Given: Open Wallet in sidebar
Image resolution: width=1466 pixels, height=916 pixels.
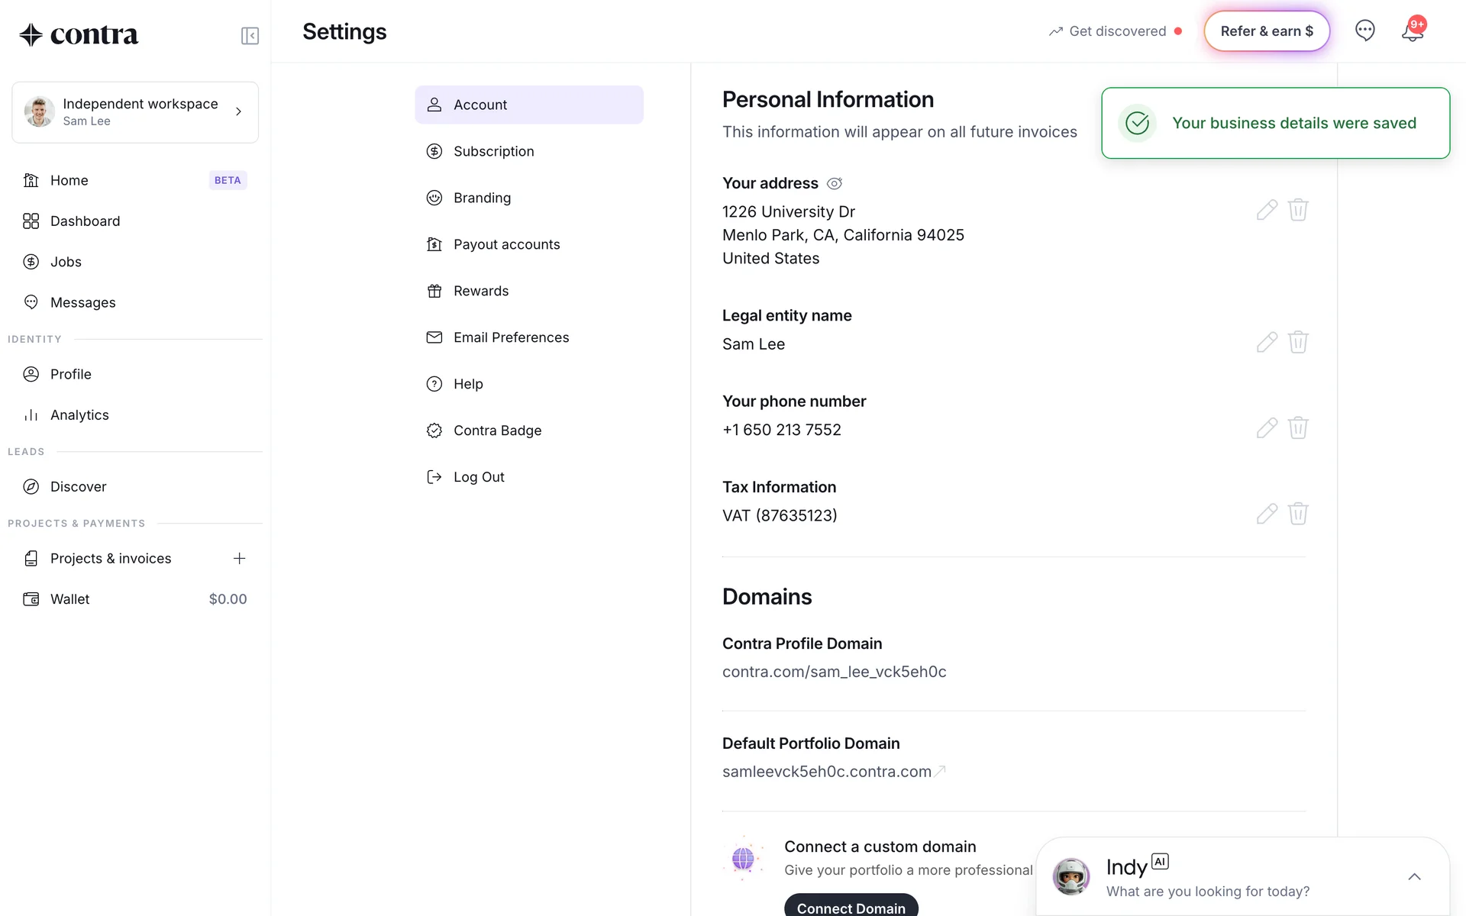Looking at the screenshot, I should 70,599.
